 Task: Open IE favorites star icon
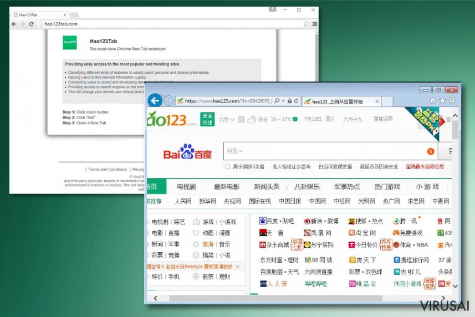pyautogui.click(x=442, y=100)
